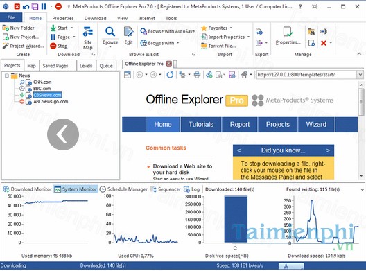Open the Queue tab
Viewport: 366px width, 271px height.
pos(106,66)
